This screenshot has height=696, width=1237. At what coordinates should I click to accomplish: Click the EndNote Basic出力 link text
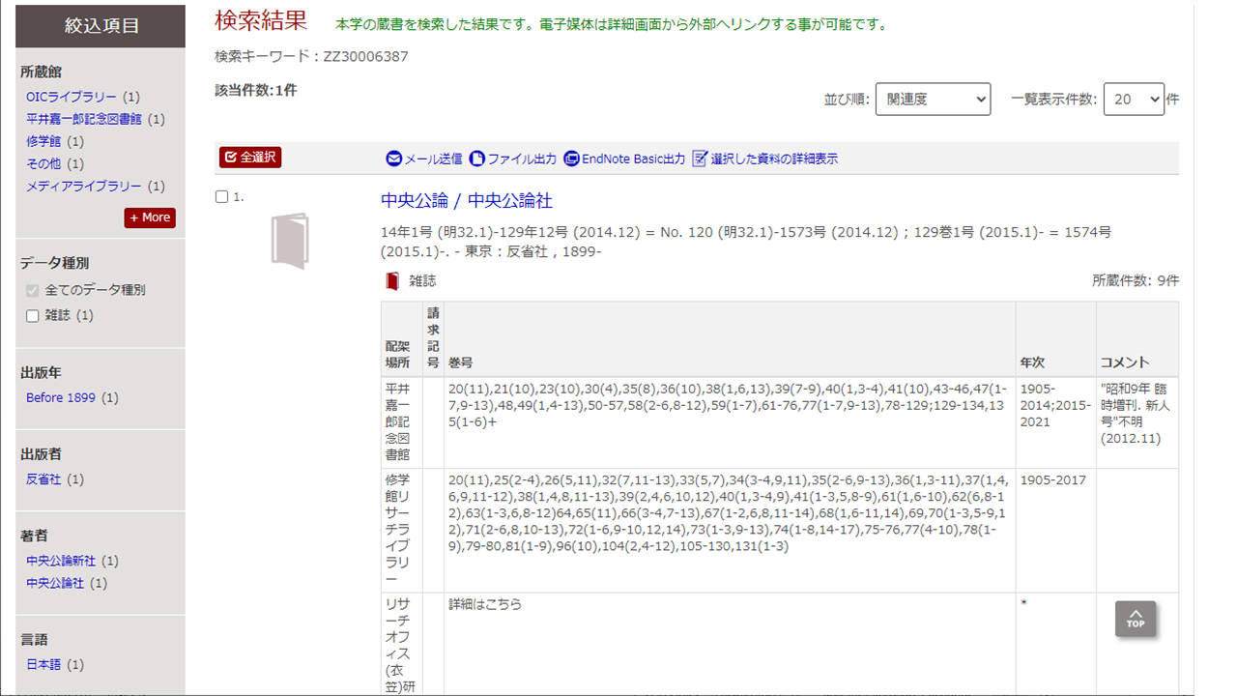click(x=633, y=159)
